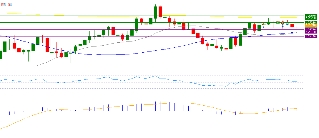Viewport: 319px width, 138px height.
Task: Click the 1.28870 green price label
Action: tap(311, 16)
